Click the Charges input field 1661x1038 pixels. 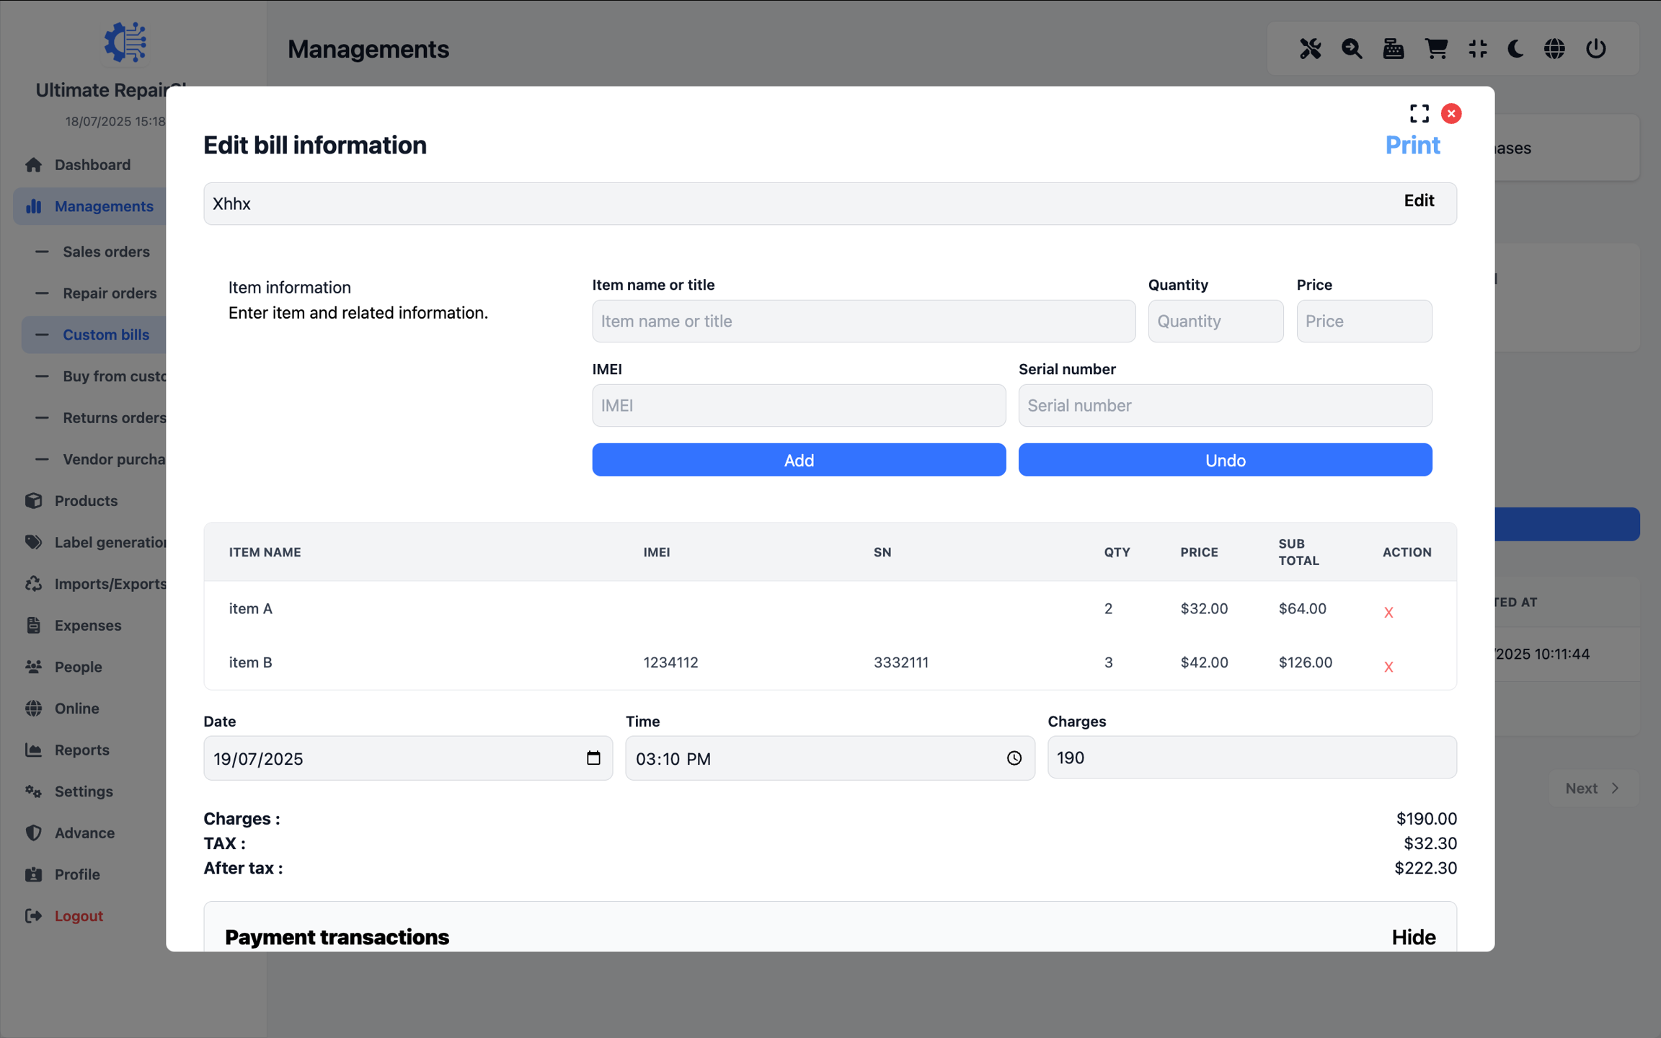click(1252, 758)
